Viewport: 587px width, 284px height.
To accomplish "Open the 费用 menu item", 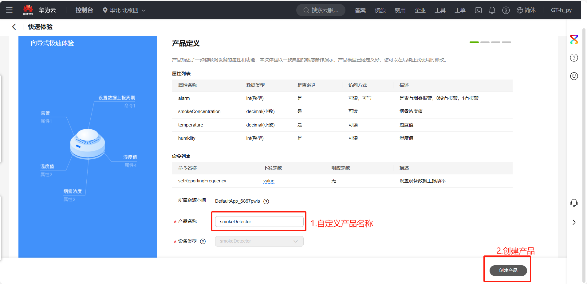I will pyautogui.click(x=400, y=10).
